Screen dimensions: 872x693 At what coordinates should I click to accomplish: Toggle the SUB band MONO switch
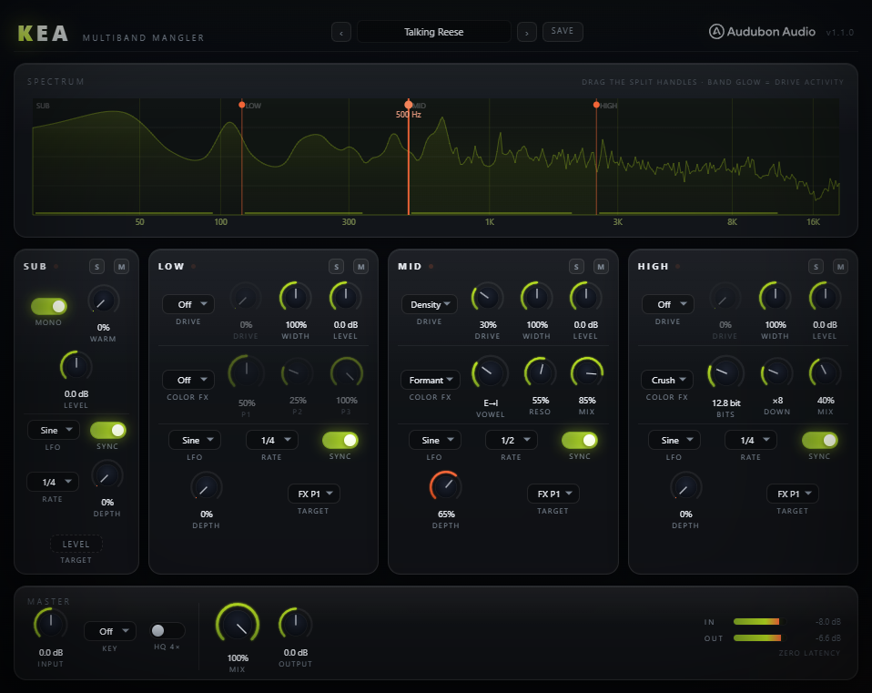click(49, 306)
